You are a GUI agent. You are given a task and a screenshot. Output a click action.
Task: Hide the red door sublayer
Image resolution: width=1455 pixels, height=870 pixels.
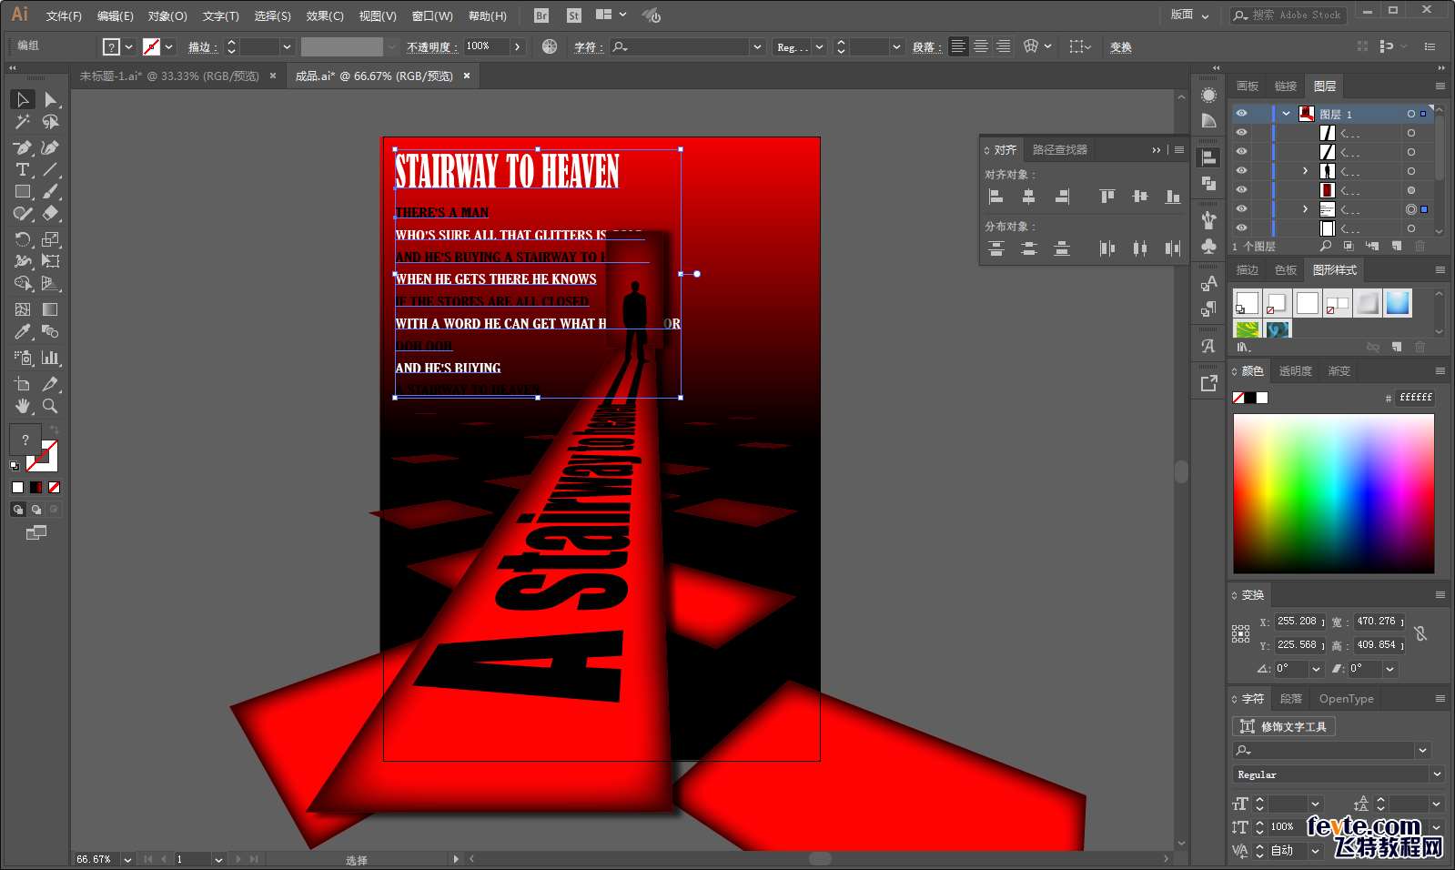1241,190
